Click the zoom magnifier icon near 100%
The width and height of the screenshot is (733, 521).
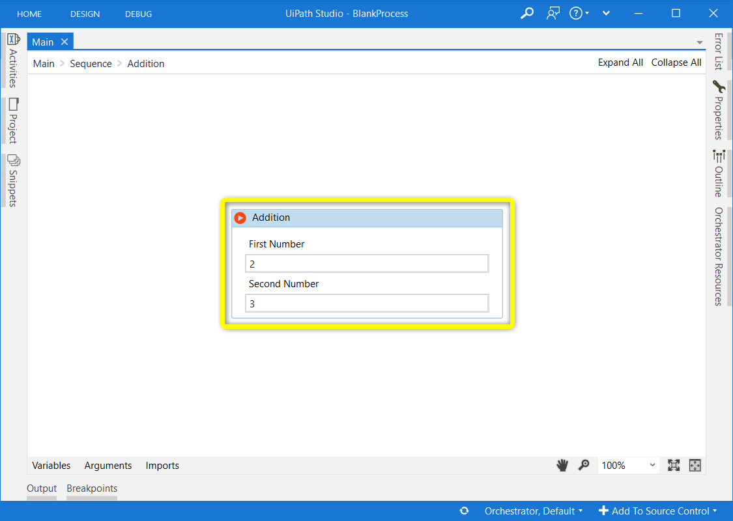point(584,465)
